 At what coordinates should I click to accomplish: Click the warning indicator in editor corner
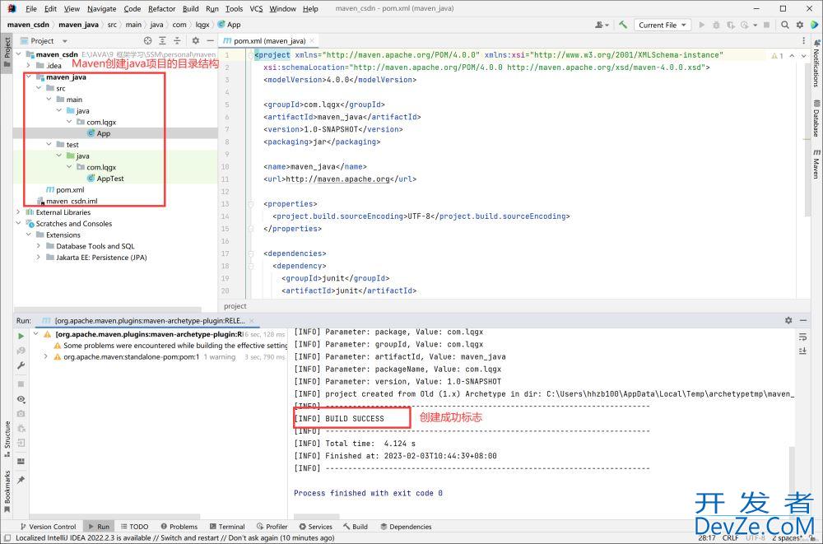tap(777, 55)
